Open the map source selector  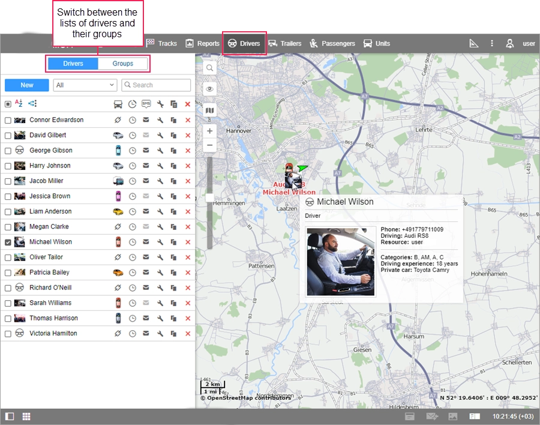209,110
